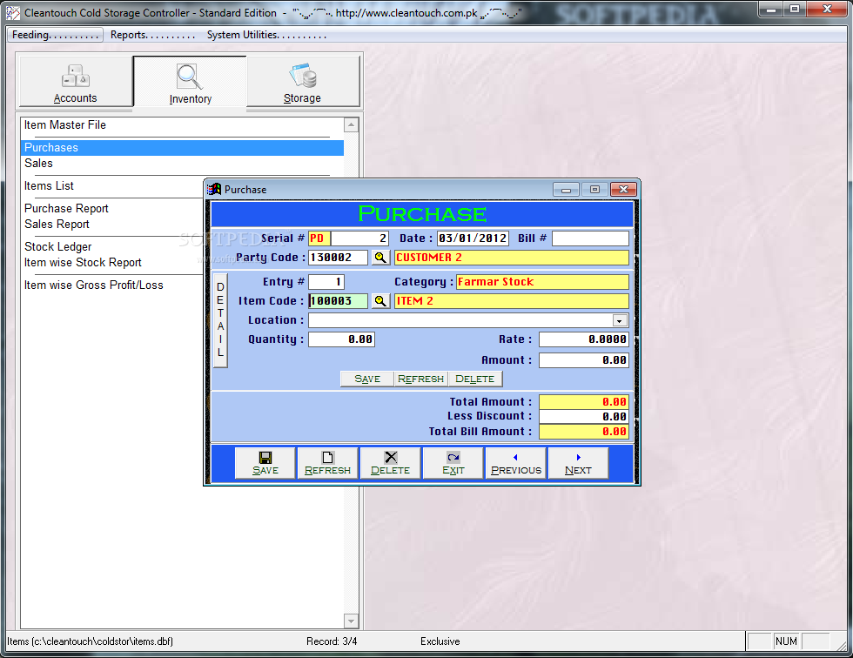Open Sales Report

pyautogui.click(x=57, y=225)
